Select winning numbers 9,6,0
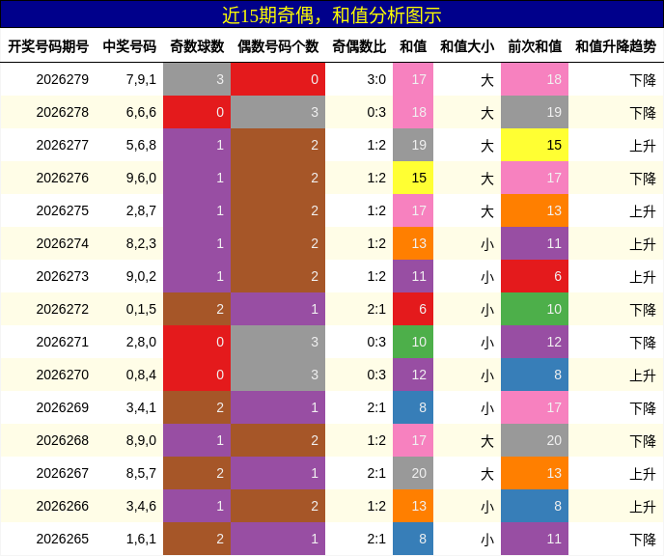Screen dimensions: 664x556 point(141,178)
